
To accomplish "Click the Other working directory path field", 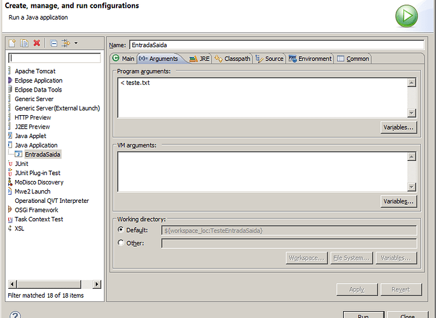I will pos(289,243).
